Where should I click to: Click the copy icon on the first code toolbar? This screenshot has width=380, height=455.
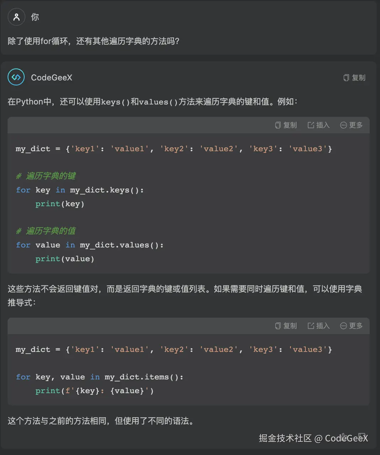tap(278, 125)
